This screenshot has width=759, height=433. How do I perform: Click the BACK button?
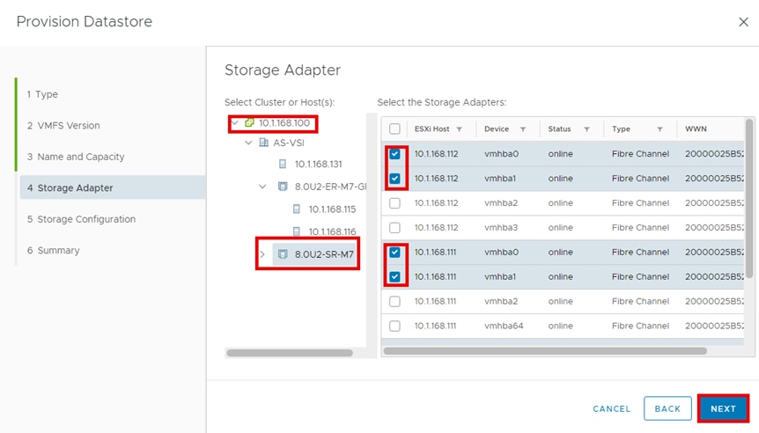[667, 408]
